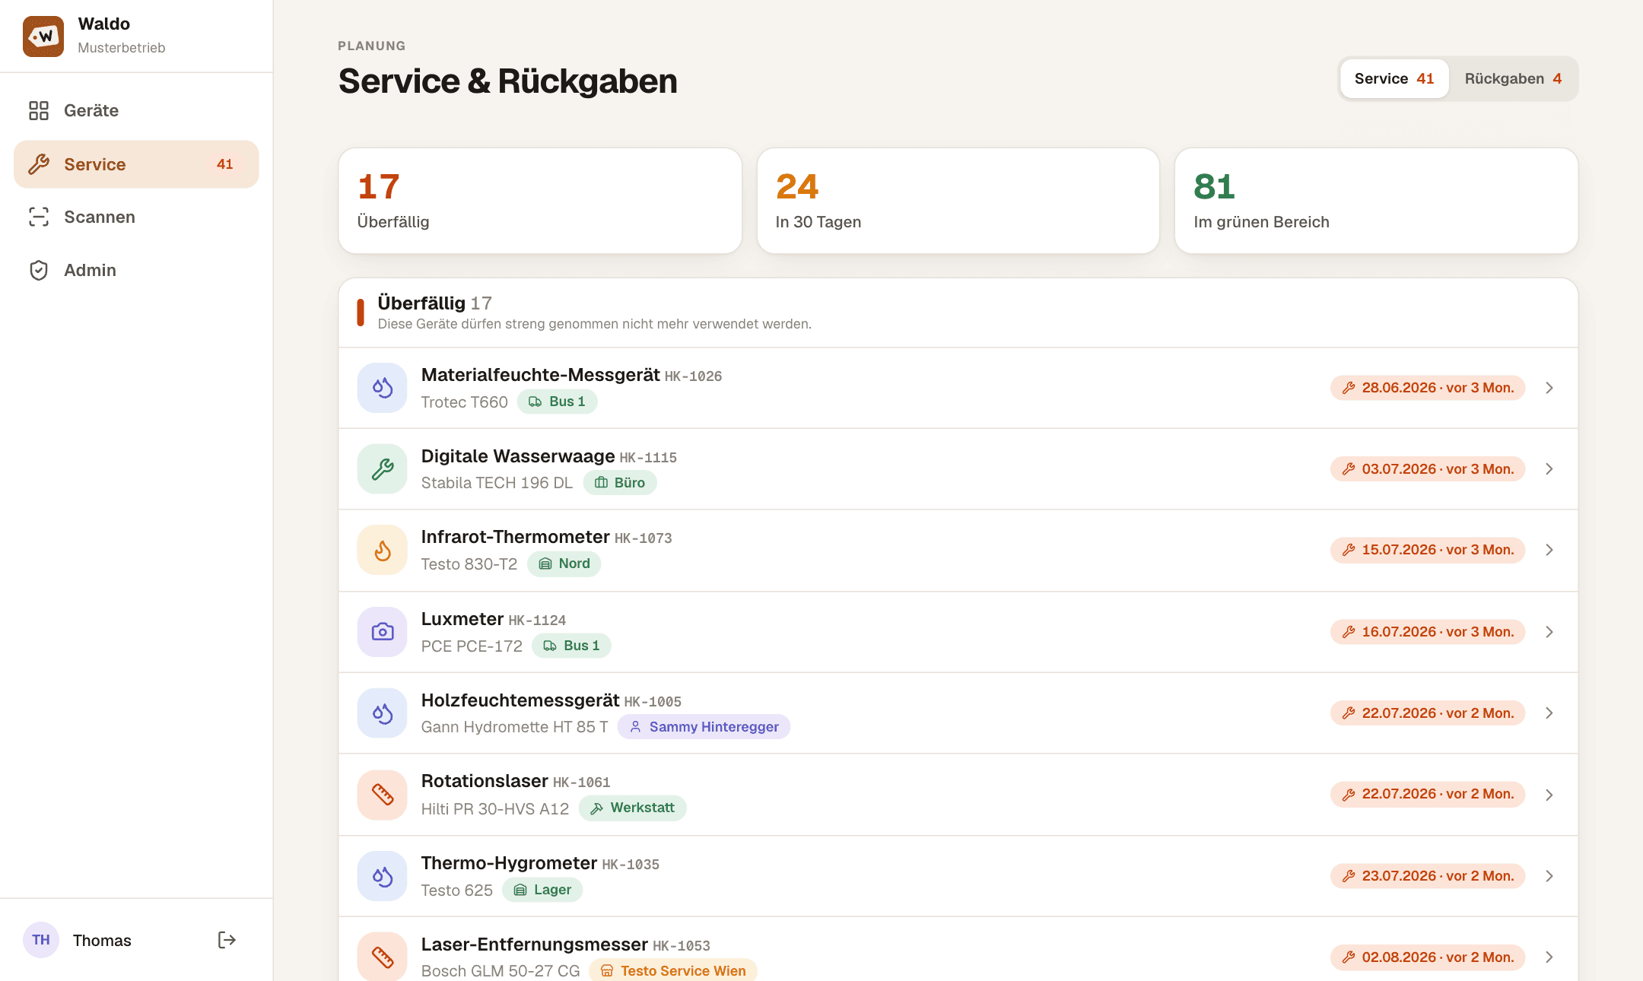Viewport: 1643px width, 981px height.
Task: Click droplet icon of Thermo-Hygrometer
Action: [x=383, y=876]
